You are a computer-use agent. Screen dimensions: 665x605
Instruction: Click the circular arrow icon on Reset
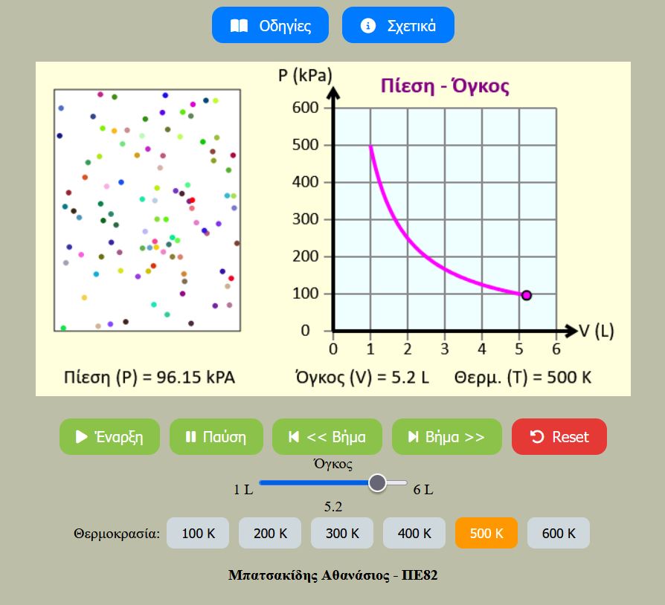point(536,437)
